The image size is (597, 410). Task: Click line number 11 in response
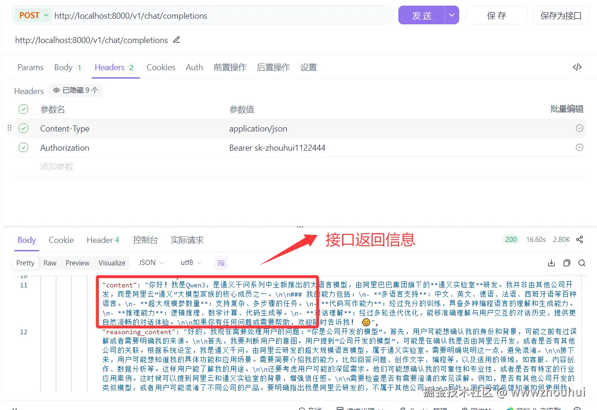[23, 285]
